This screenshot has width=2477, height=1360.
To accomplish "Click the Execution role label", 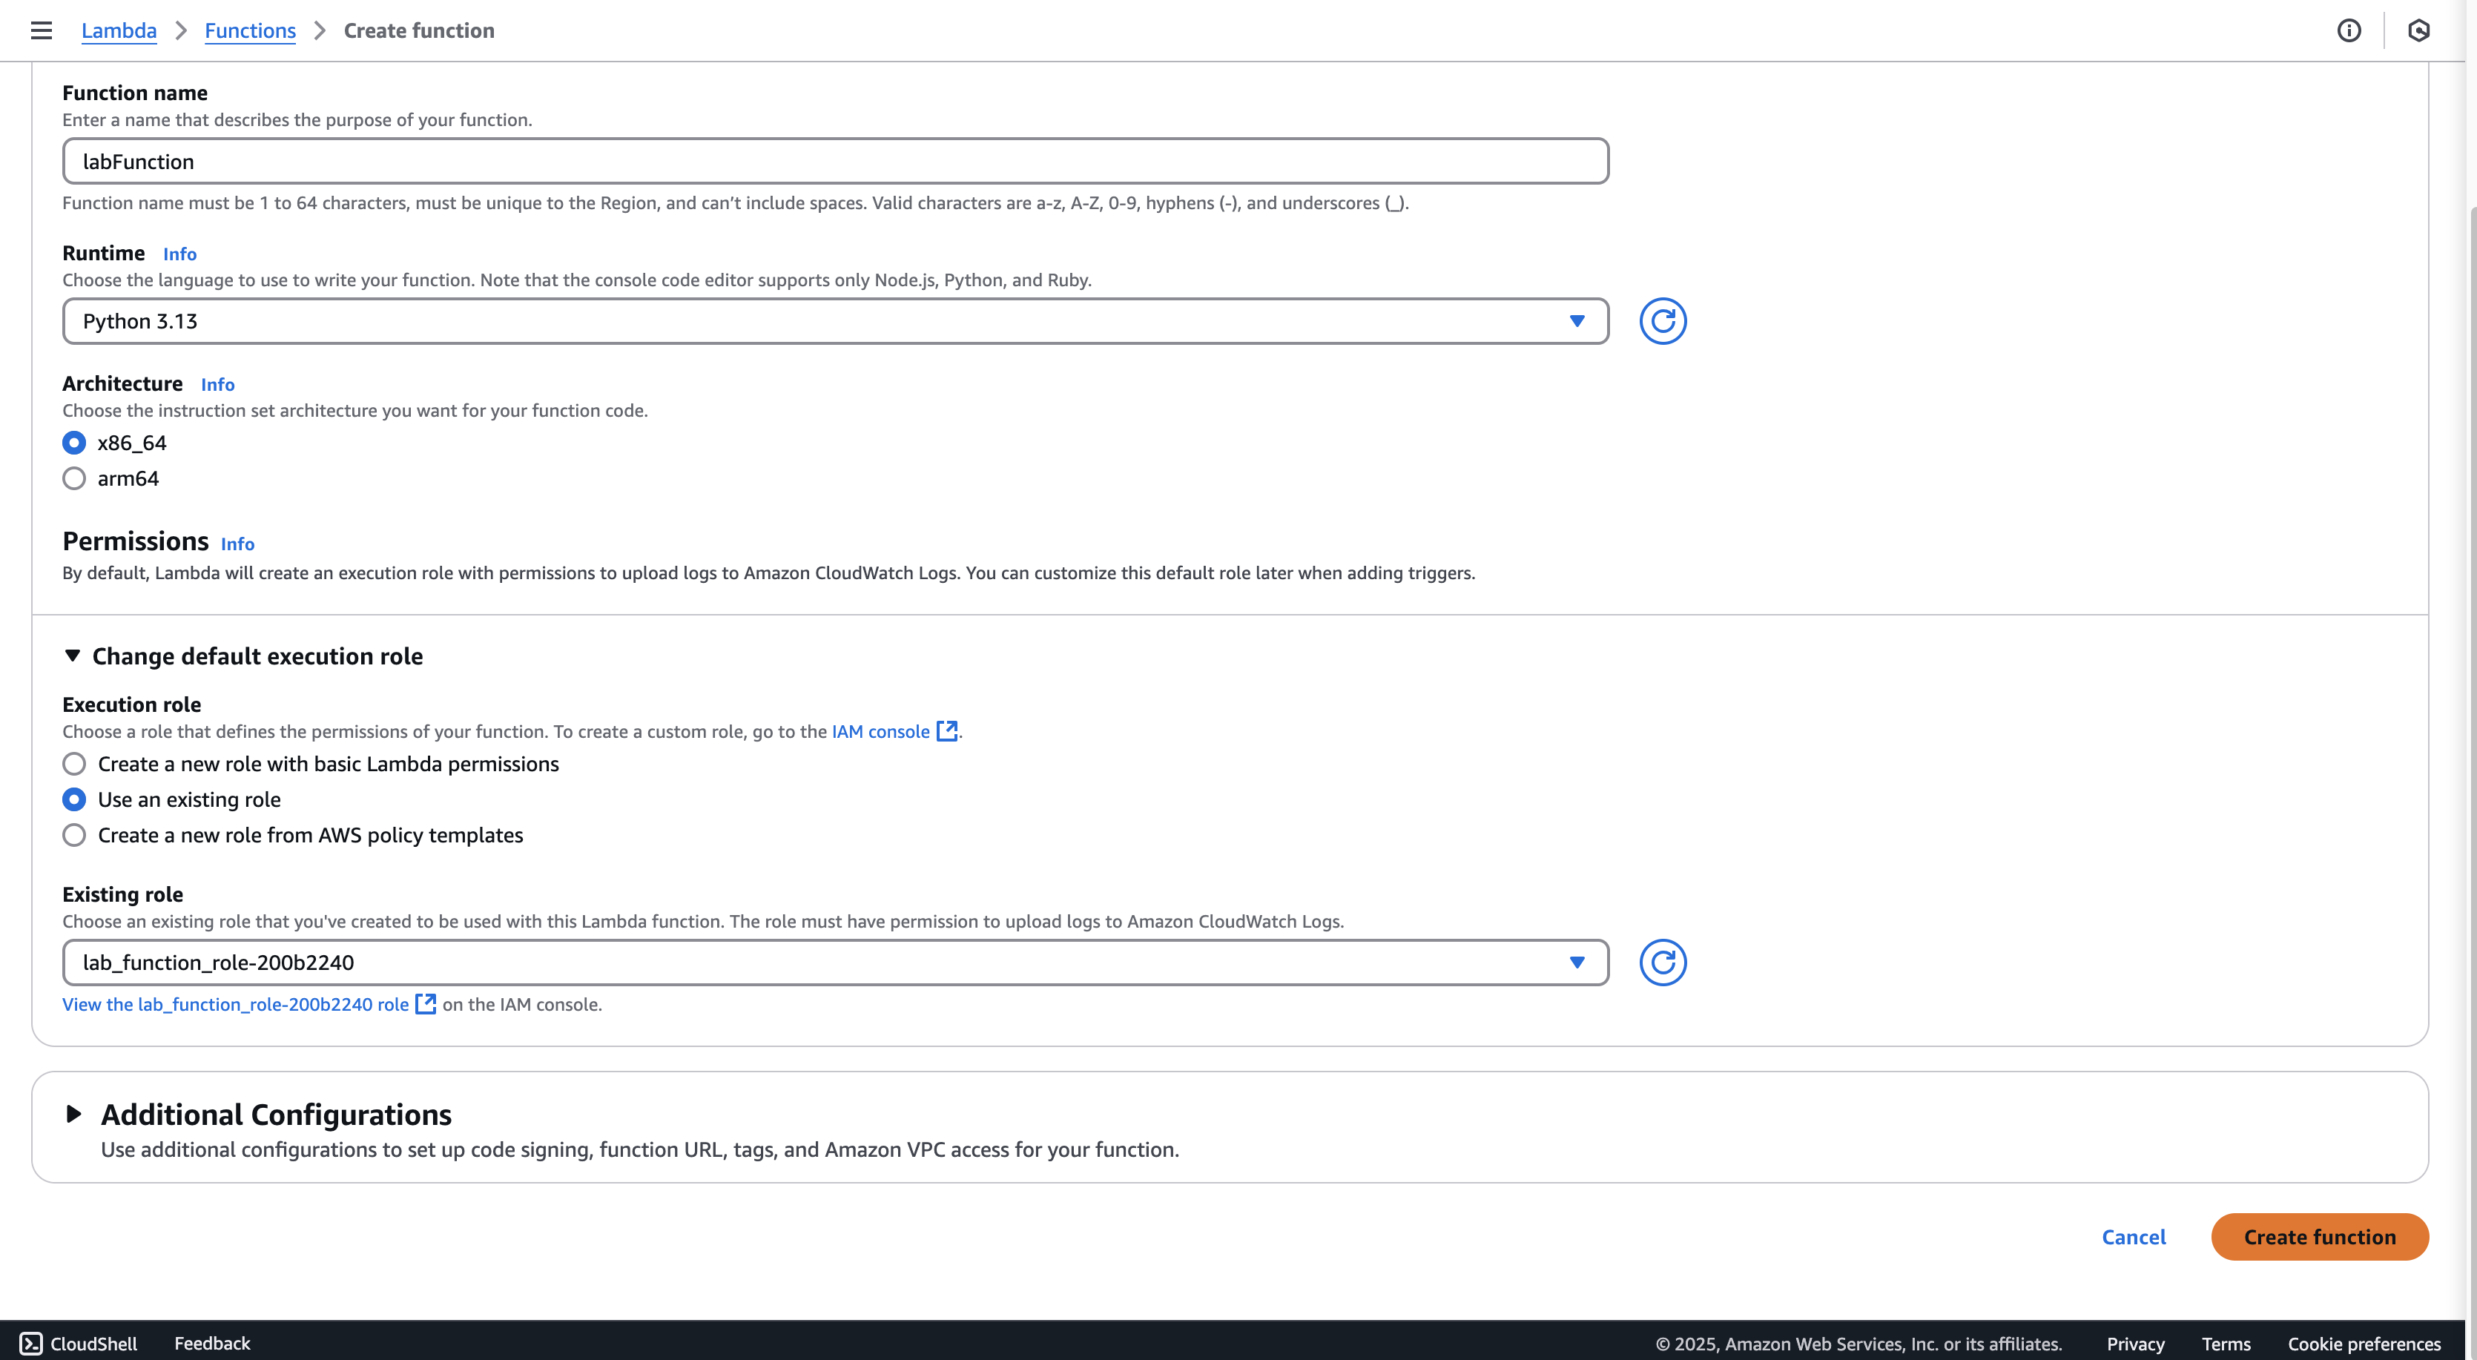I will click(x=132, y=705).
